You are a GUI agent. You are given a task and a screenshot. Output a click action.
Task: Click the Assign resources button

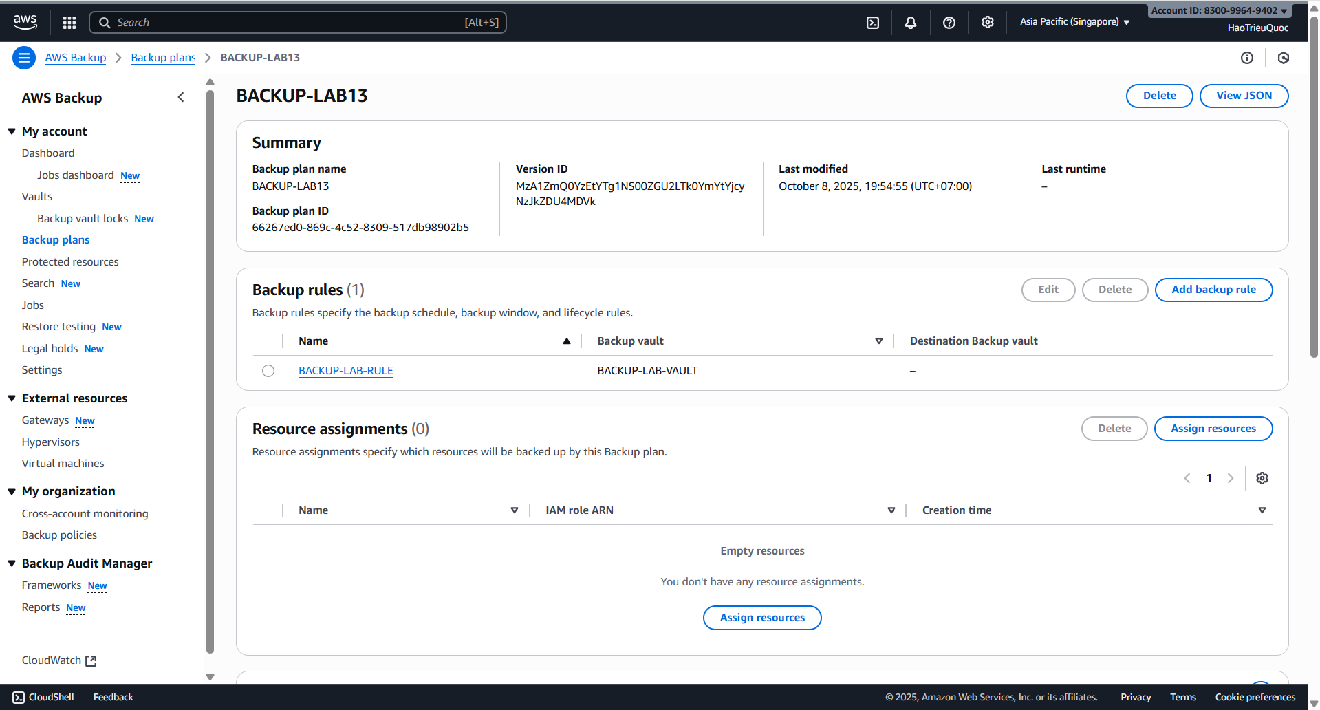[x=1213, y=428]
